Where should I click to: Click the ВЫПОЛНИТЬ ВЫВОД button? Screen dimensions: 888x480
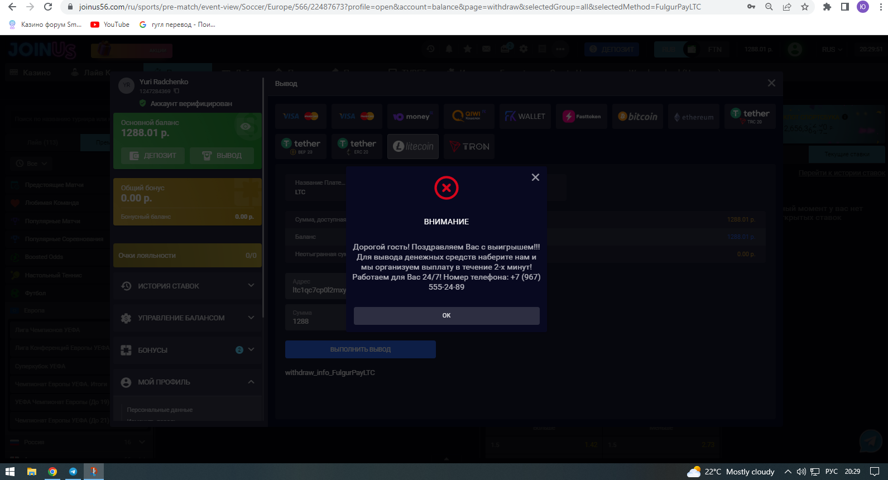pos(361,349)
